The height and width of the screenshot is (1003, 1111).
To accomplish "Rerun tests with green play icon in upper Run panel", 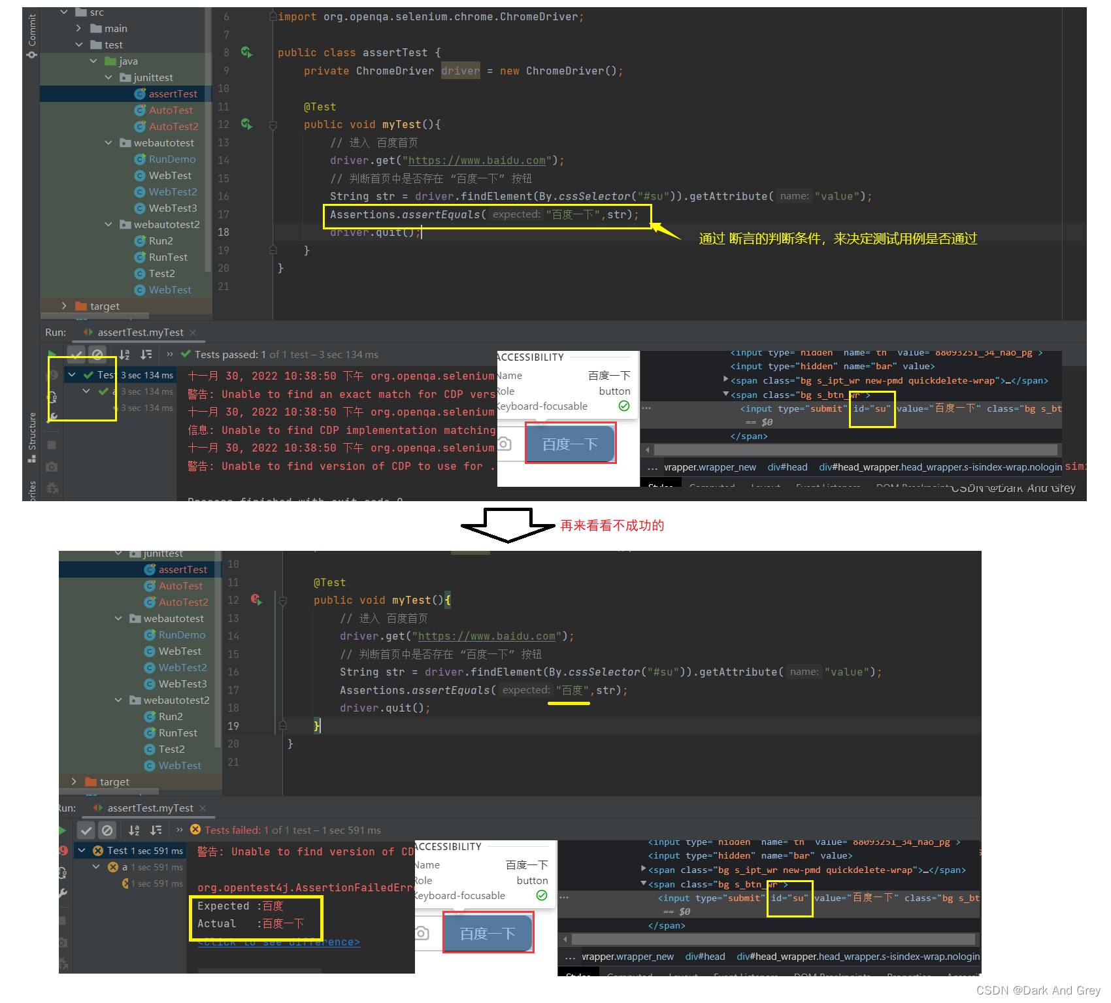I will [52, 355].
